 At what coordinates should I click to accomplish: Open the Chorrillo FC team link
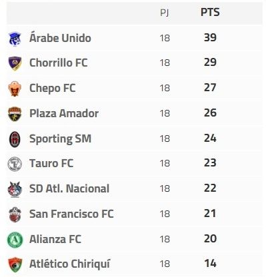tap(59, 63)
